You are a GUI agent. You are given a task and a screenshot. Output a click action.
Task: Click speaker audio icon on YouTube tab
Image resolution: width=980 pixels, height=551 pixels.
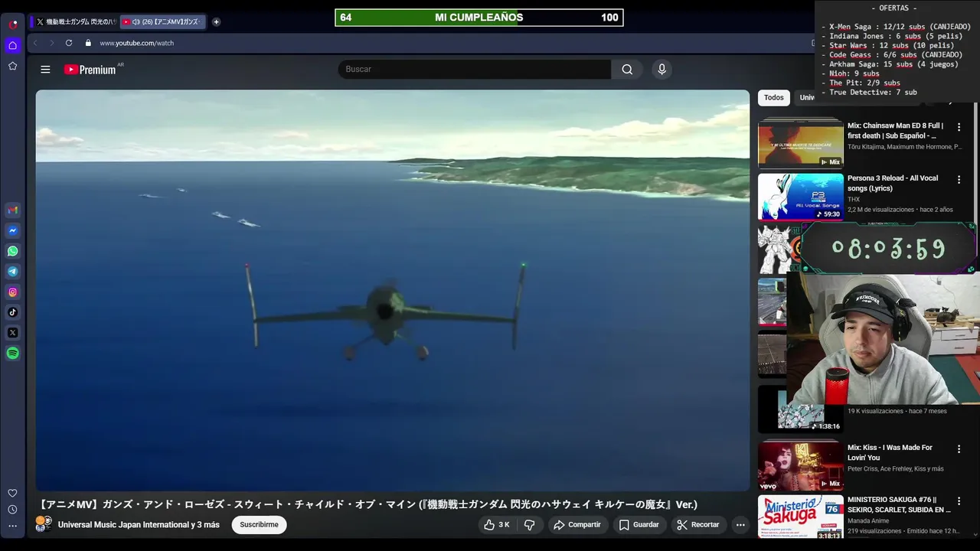pos(136,22)
